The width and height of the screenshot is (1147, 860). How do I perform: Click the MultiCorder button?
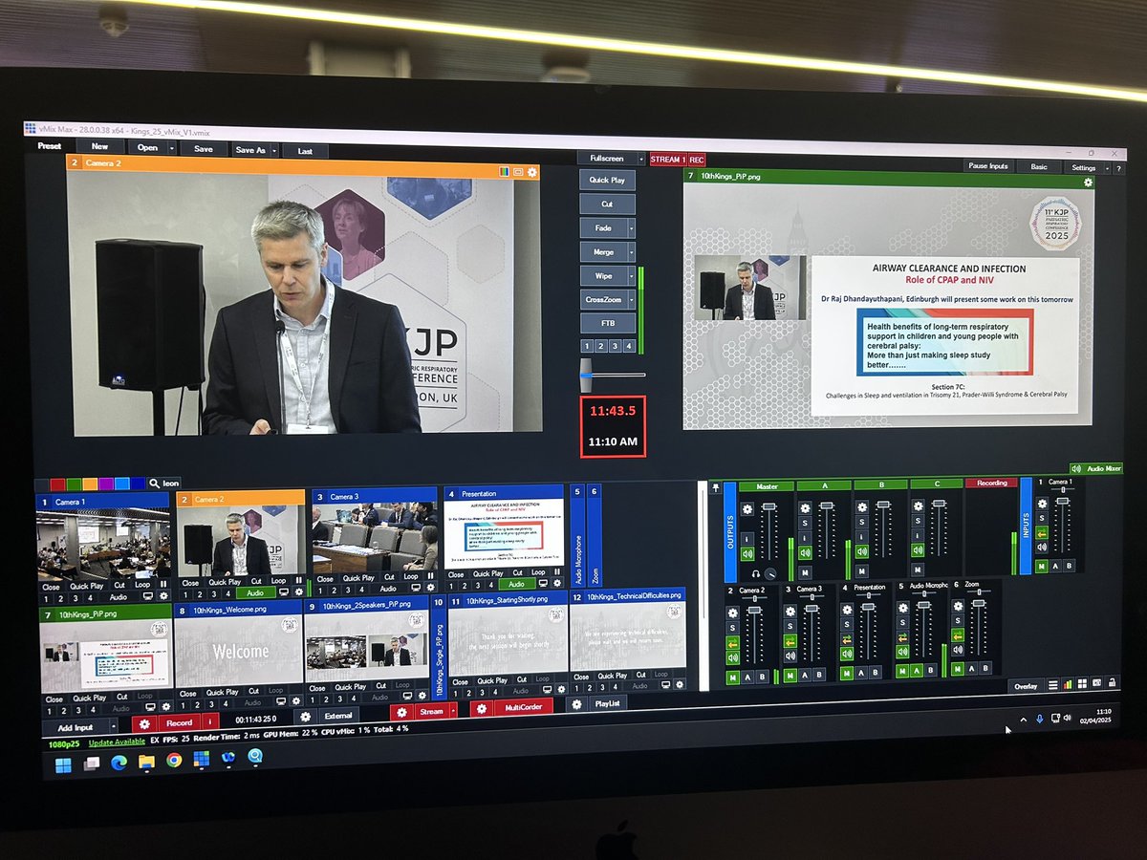[x=523, y=707]
